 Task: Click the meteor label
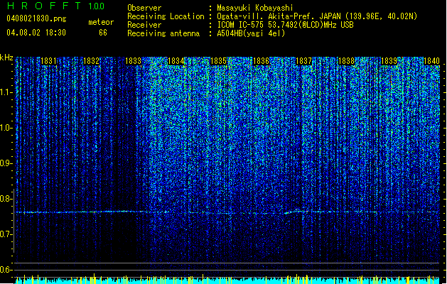(101, 22)
